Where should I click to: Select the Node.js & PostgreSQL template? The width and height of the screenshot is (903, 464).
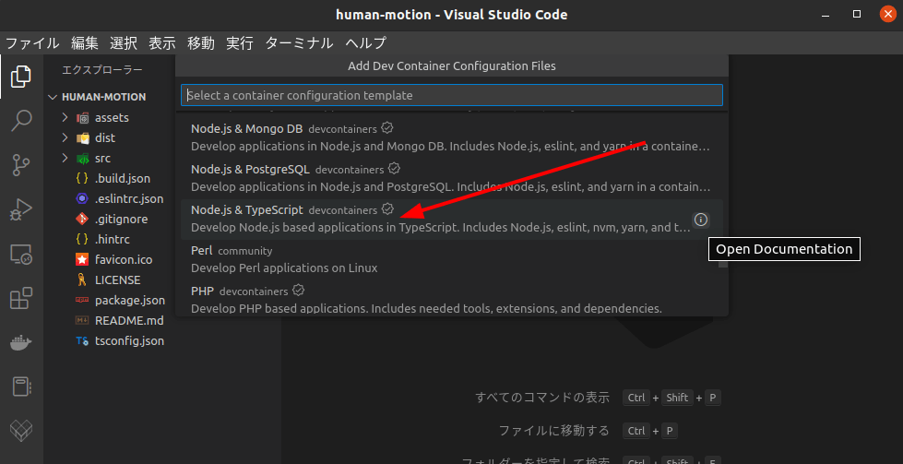click(x=452, y=178)
